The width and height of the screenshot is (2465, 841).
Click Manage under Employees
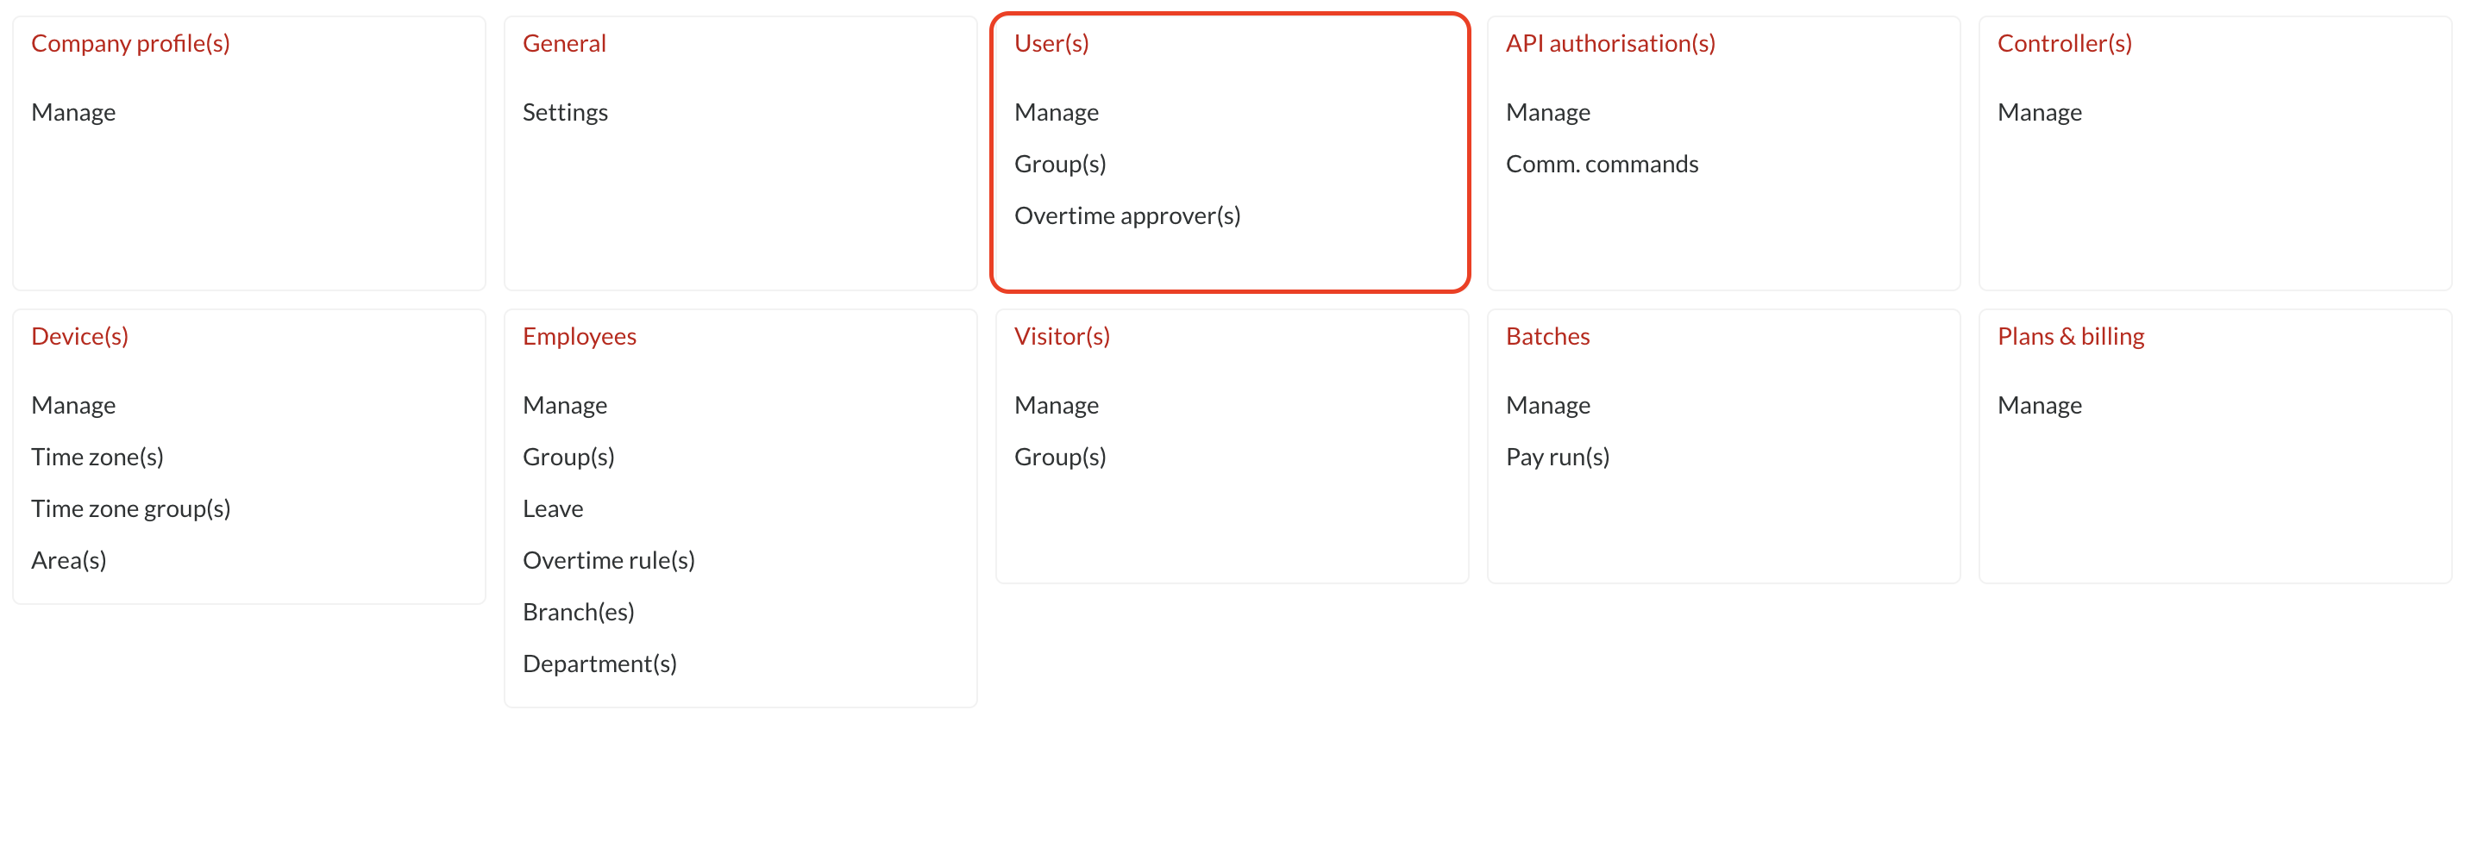click(565, 404)
